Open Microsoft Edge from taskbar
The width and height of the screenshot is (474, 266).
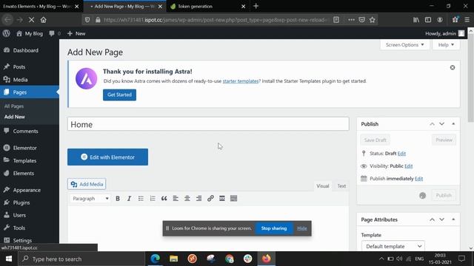[155, 259]
